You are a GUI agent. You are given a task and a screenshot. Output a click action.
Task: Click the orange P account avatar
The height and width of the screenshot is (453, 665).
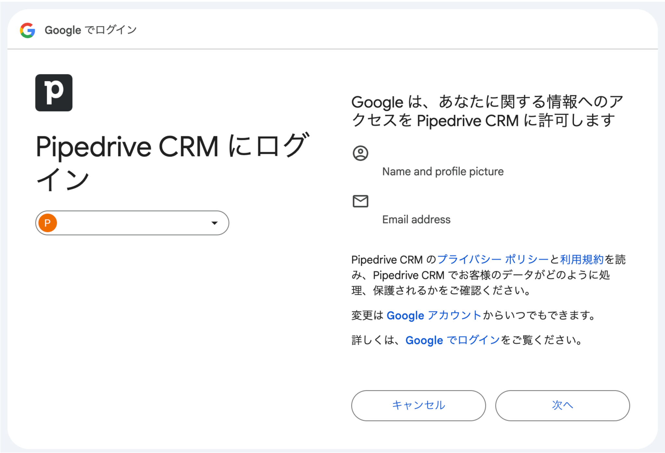(x=48, y=223)
